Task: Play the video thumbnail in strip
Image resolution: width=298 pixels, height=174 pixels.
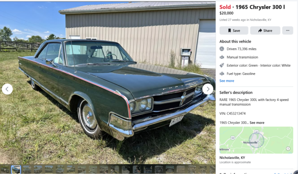Action: click(x=5, y=170)
